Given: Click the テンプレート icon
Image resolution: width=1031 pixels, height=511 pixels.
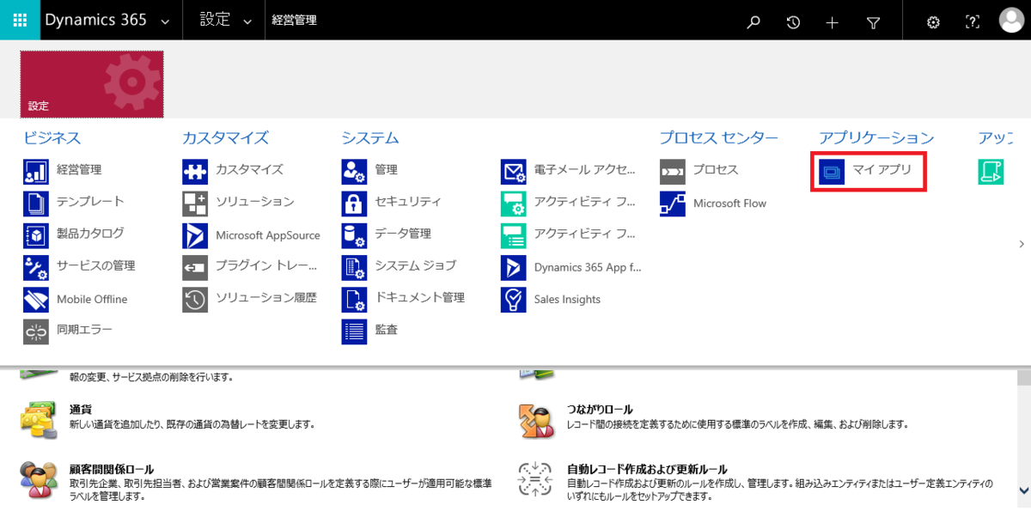Looking at the screenshot, I should pyautogui.click(x=36, y=204).
